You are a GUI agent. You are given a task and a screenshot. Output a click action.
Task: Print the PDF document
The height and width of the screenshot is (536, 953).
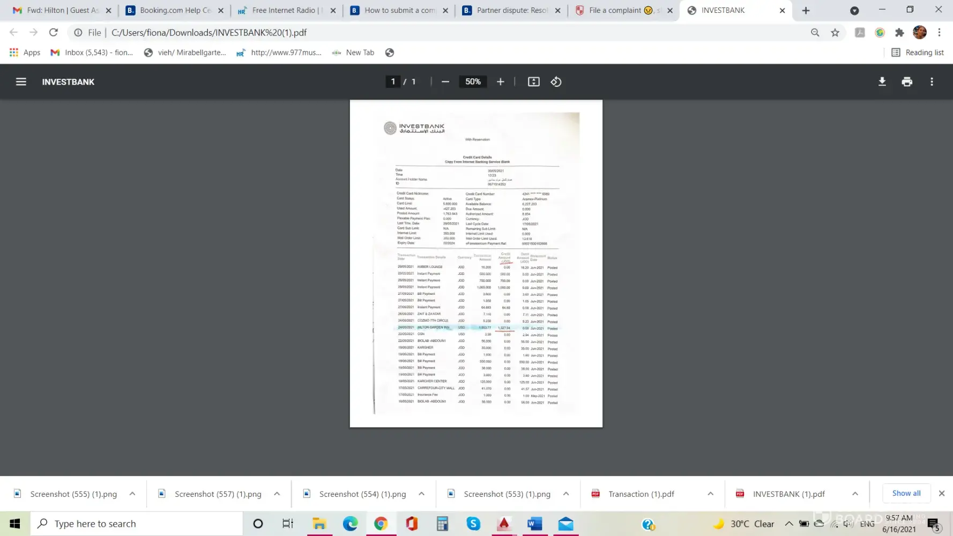pos(906,81)
